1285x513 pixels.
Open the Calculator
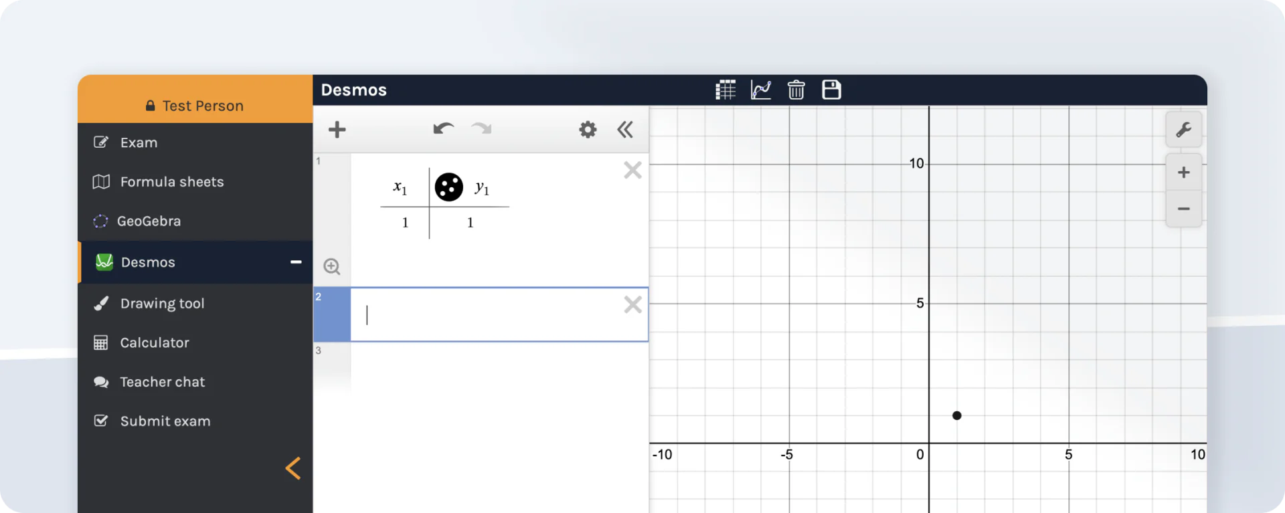tap(195, 342)
